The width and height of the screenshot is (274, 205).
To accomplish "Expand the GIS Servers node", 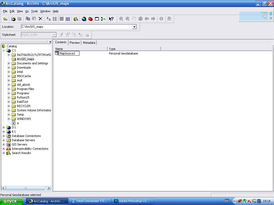I will point(3,144).
